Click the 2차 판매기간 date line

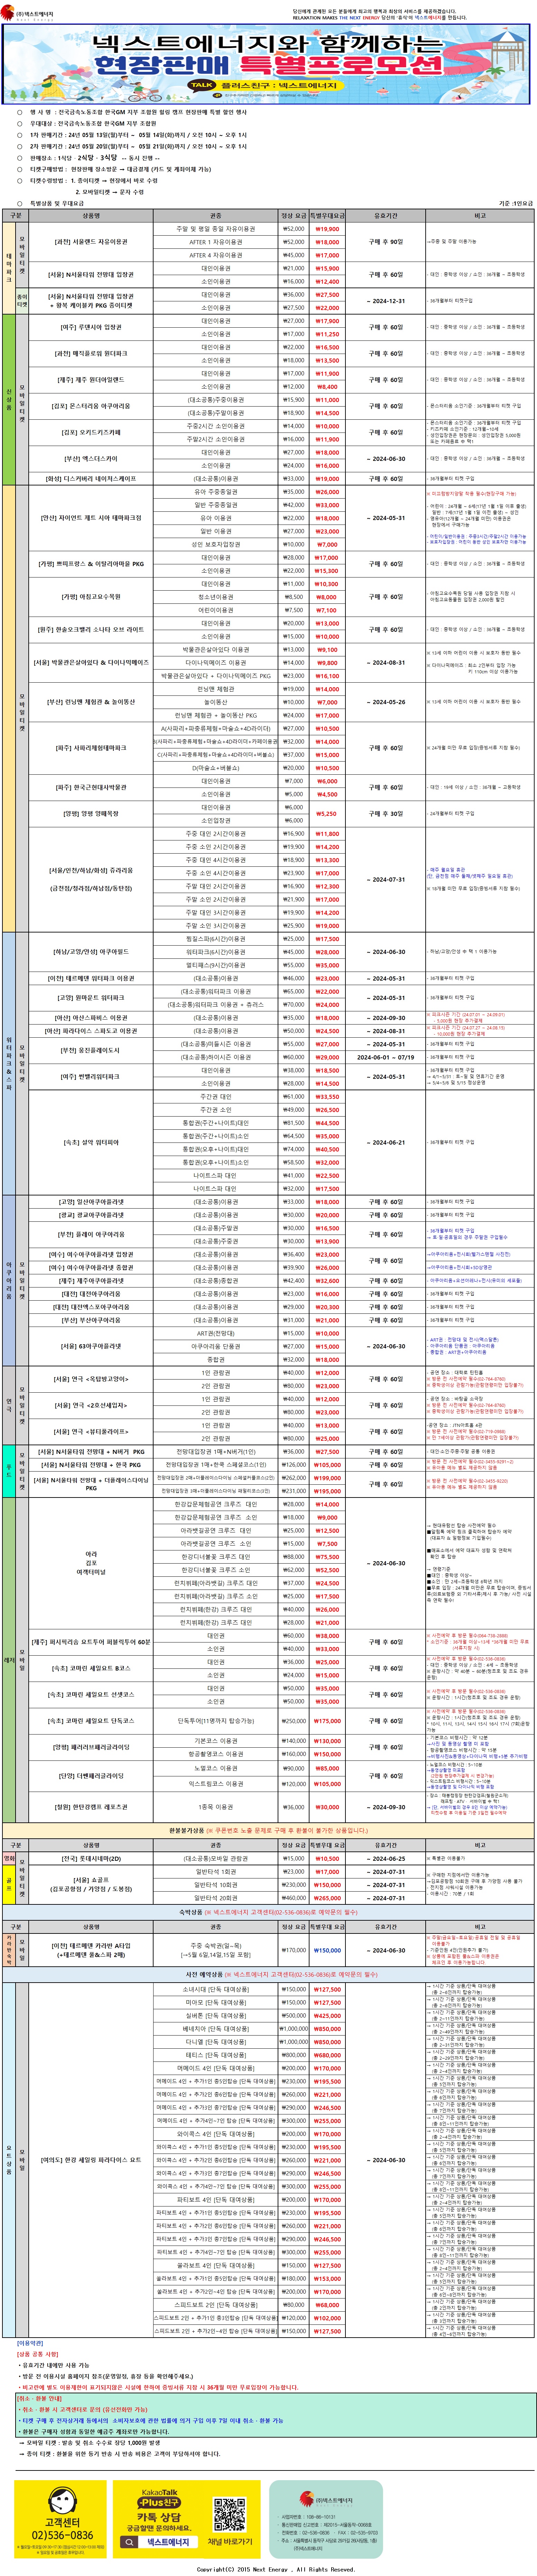pos(138,146)
